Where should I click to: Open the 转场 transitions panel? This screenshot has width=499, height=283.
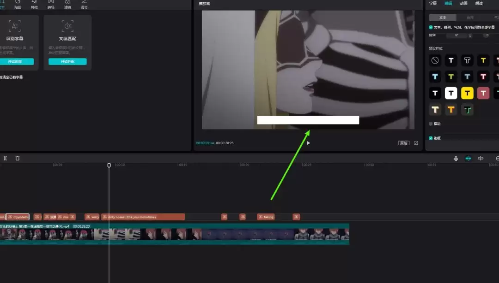(51, 5)
